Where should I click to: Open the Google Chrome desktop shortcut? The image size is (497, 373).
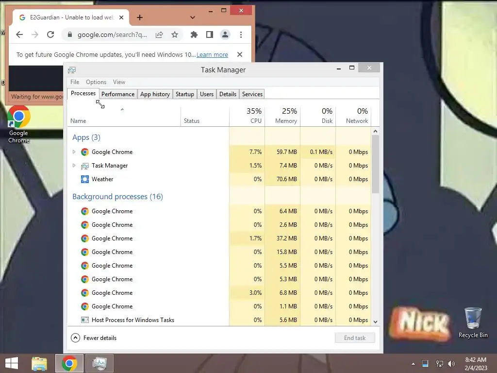[x=19, y=124]
